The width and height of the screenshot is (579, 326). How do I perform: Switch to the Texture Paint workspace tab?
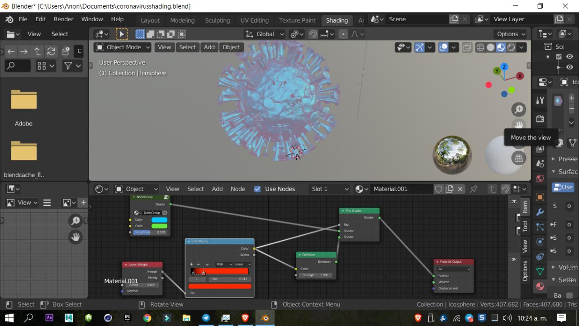point(297,20)
